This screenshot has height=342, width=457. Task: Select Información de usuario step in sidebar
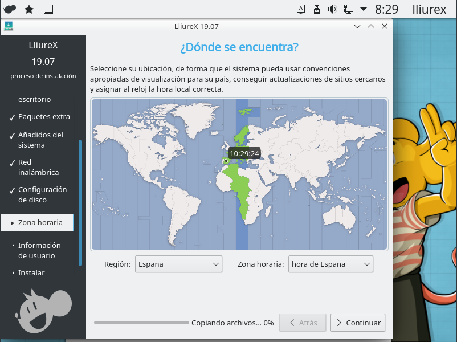coord(39,250)
